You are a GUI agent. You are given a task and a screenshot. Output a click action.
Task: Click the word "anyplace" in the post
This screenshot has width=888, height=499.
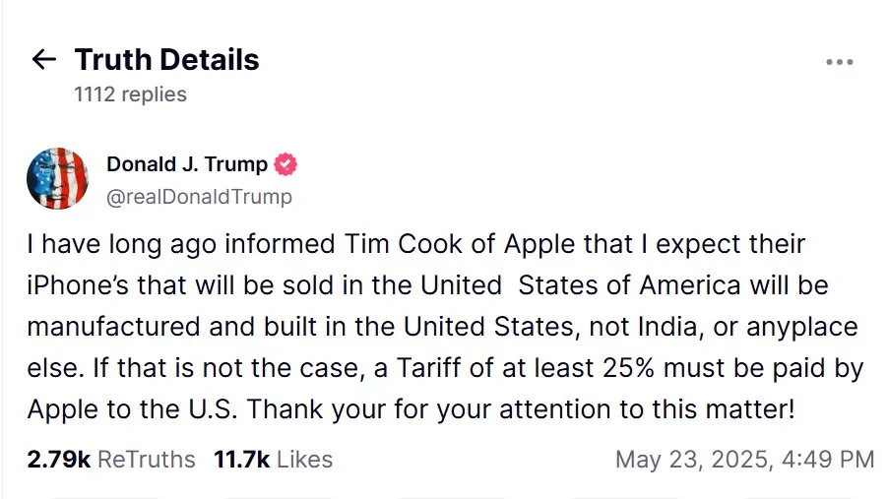(x=801, y=327)
